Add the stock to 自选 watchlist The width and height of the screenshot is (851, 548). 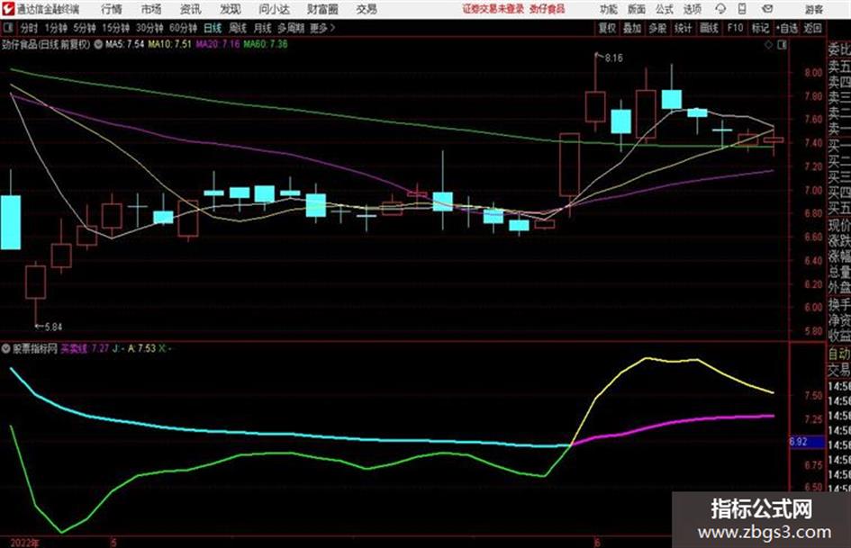(x=786, y=28)
